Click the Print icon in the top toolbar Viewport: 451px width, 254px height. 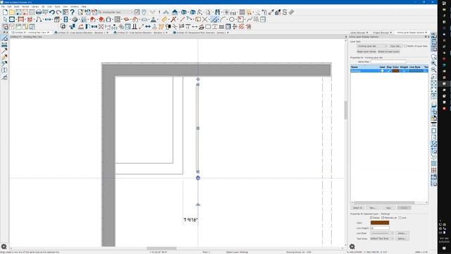pos(39,13)
